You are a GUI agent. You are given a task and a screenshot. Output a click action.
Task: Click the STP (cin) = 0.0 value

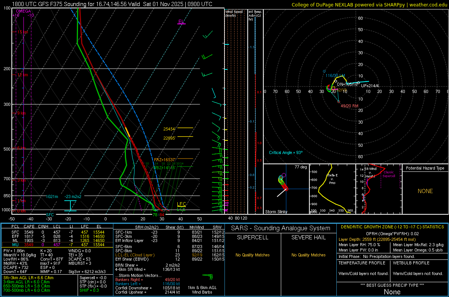pyautogui.click(x=92, y=282)
